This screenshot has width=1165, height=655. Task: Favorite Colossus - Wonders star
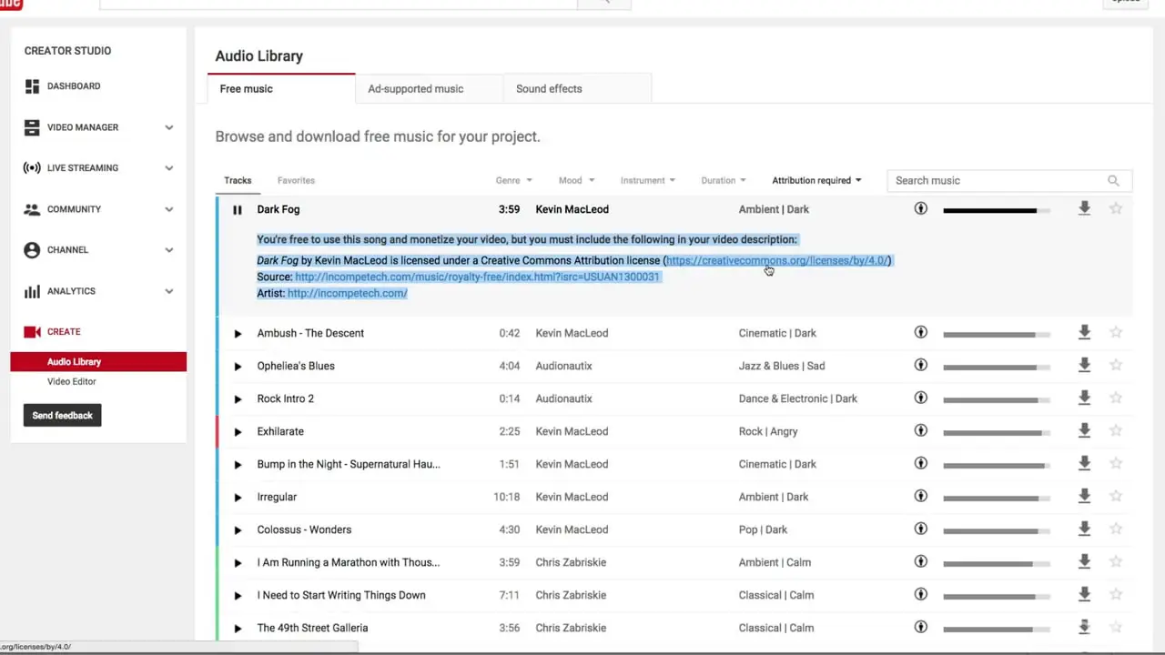1116,529
